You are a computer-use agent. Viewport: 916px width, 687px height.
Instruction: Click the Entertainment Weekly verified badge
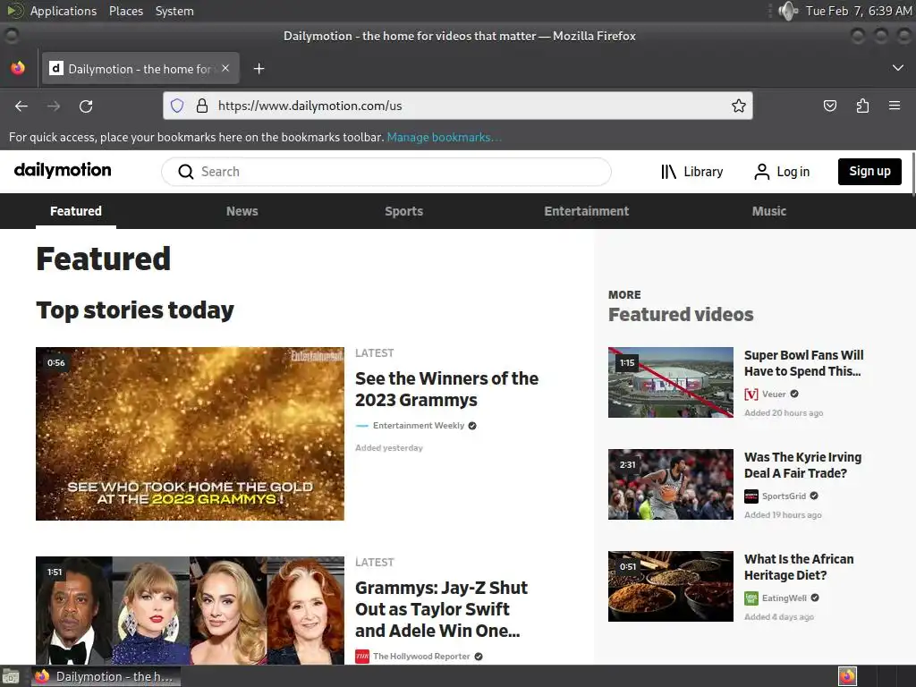pyautogui.click(x=472, y=426)
